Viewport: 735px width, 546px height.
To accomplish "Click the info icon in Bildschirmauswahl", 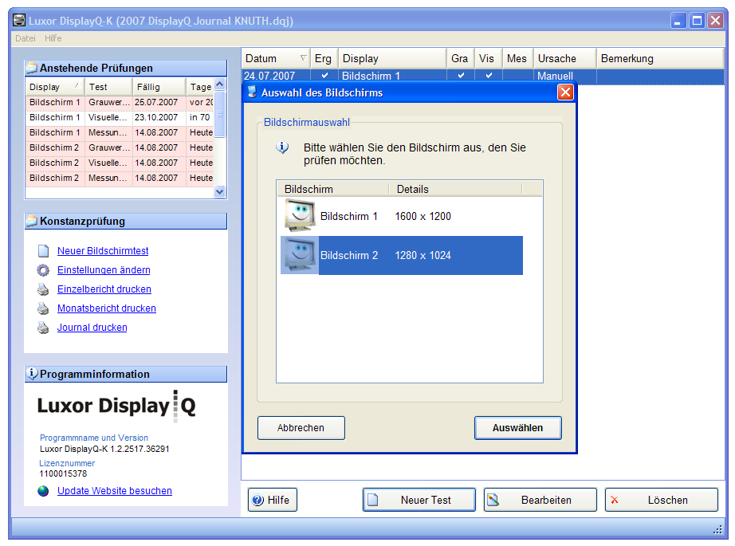I will 282,148.
